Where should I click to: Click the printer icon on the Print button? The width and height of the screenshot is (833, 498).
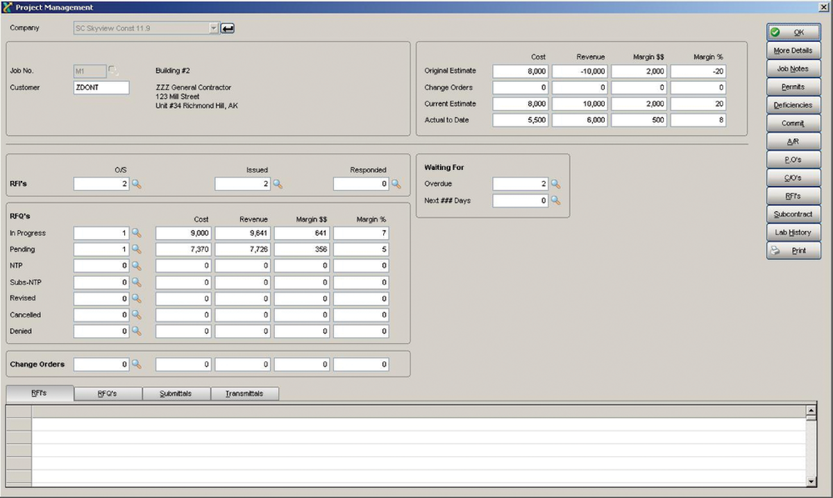(x=774, y=250)
